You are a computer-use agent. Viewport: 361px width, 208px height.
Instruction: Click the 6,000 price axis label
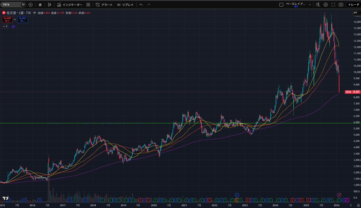coord(356,122)
